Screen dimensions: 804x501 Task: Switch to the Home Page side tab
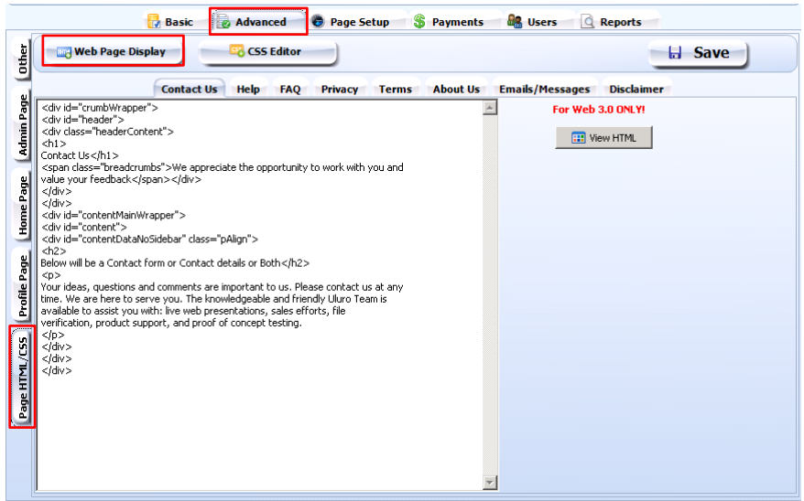[22, 205]
